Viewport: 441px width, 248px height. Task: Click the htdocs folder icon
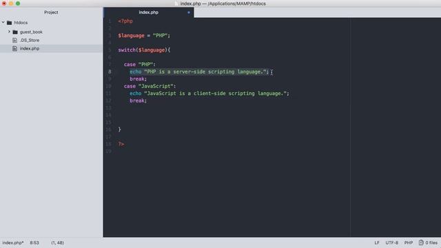pos(9,23)
